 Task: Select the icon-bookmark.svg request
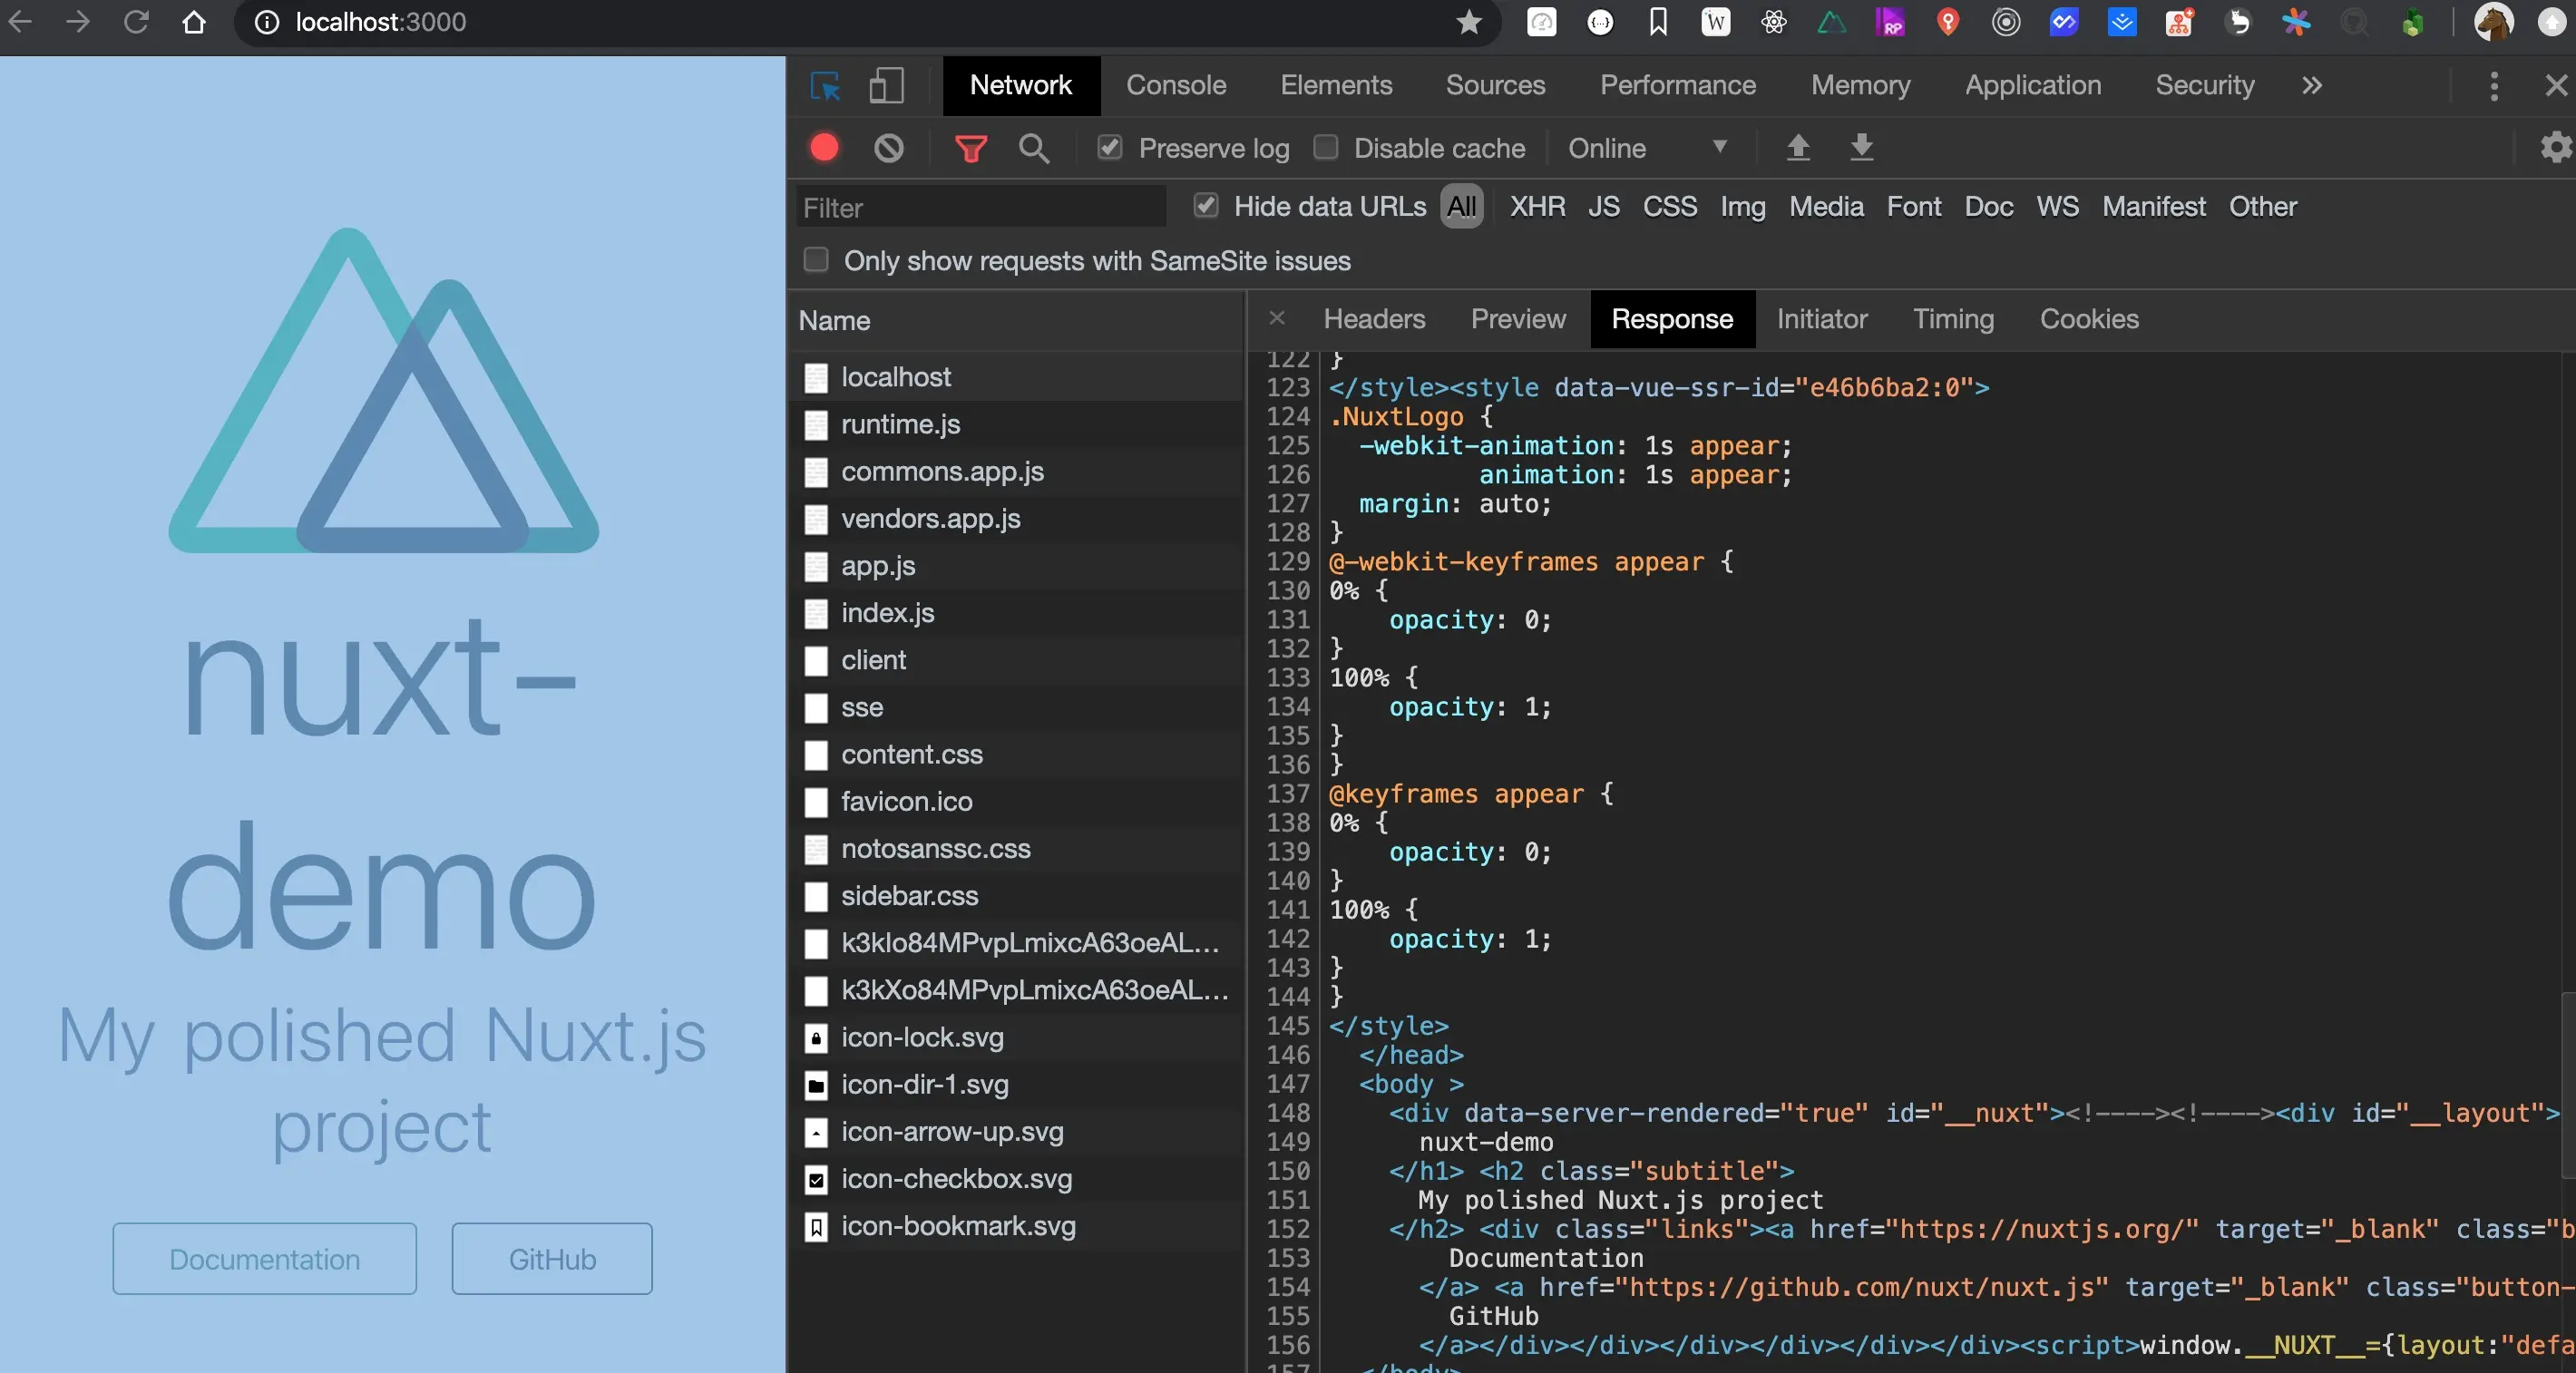1016,1225
